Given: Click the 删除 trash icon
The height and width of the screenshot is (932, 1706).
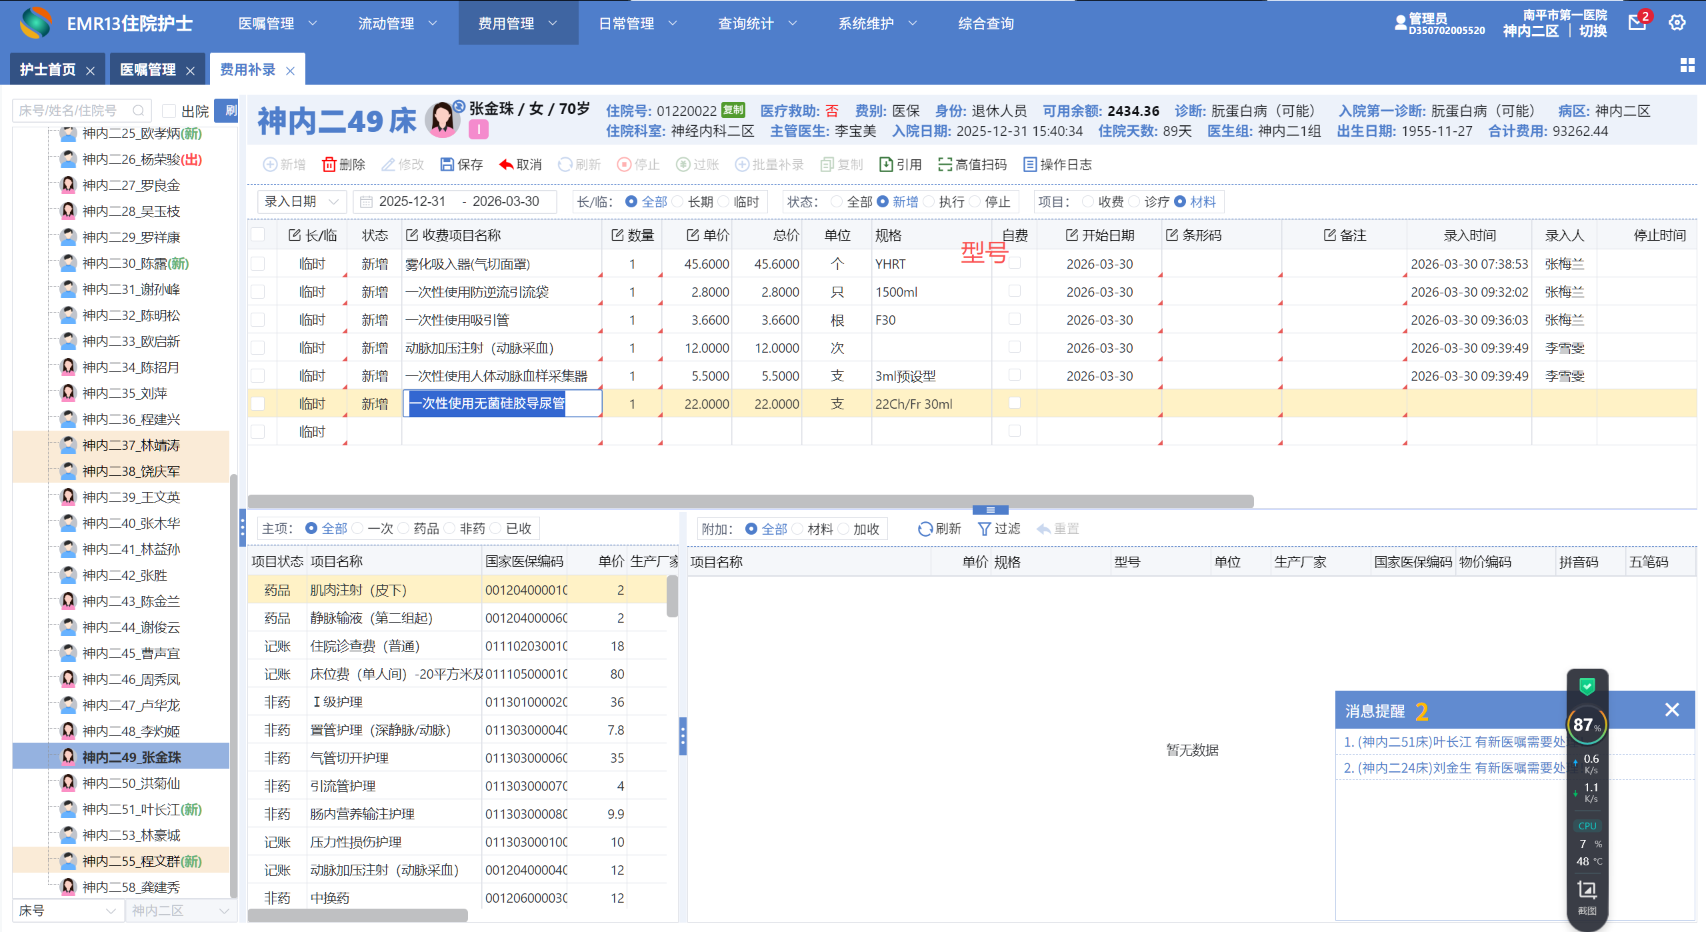Looking at the screenshot, I should pos(329,165).
